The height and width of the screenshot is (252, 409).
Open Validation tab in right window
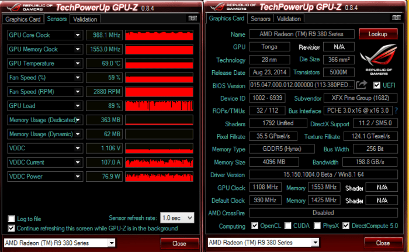point(289,19)
